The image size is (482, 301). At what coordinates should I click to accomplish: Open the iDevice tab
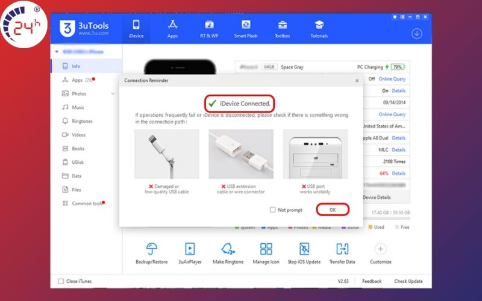tap(136, 29)
